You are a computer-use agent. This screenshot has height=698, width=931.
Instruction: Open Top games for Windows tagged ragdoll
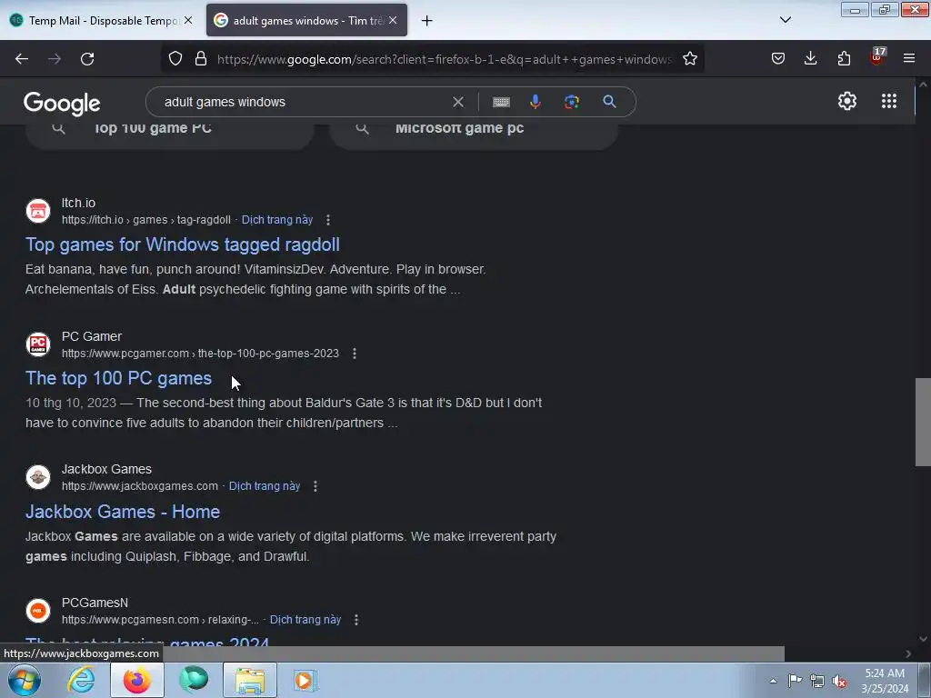[x=182, y=244]
